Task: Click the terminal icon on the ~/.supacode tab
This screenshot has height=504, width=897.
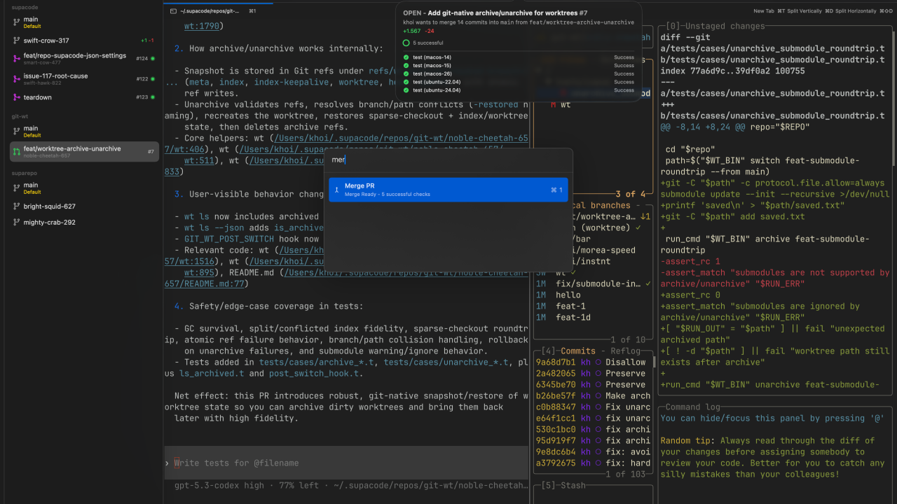Action: (173, 11)
